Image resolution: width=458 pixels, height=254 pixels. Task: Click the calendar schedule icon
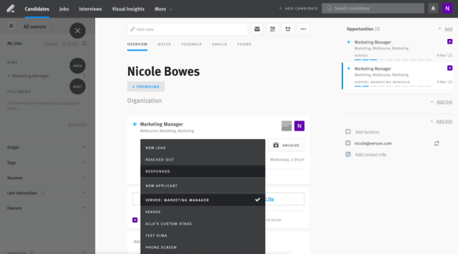[272, 29]
